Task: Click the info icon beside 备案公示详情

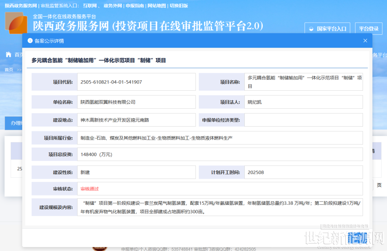Action: [30, 41]
